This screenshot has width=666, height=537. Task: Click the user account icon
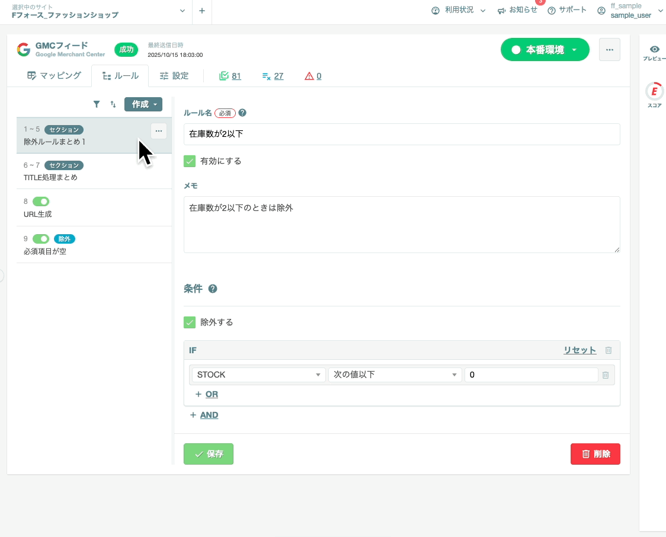coord(601,11)
